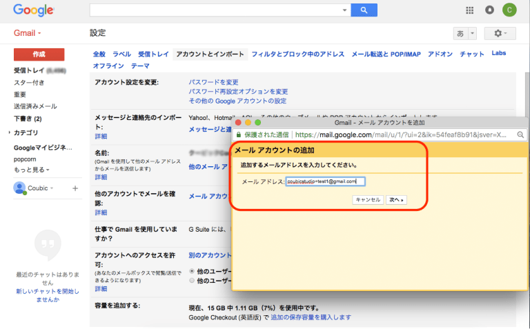This screenshot has width=530, height=329.
Task: Open the アドオン tab
Action: click(440, 54)
